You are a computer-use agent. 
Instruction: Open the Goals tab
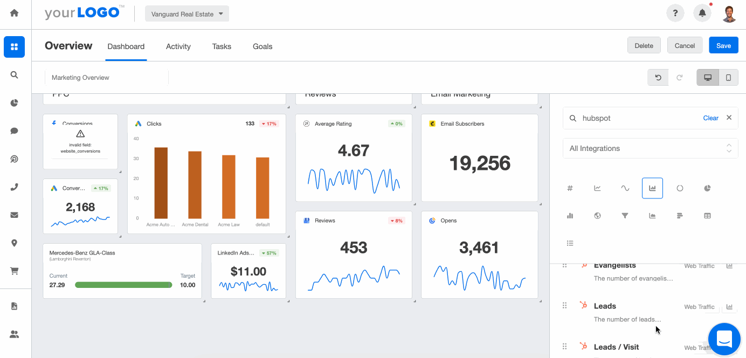click(263, 46)
